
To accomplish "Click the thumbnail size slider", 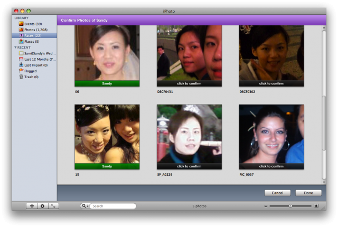I will pyautogui.click(x=290, y=206).
